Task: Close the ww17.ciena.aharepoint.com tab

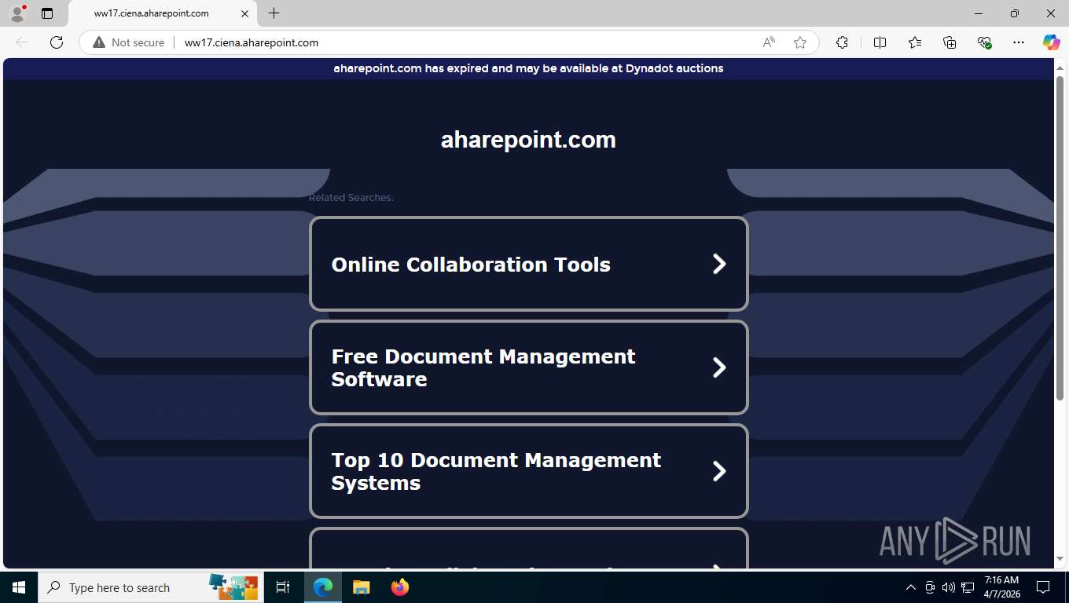Action: pyautogui.click(x=244, y=13)
